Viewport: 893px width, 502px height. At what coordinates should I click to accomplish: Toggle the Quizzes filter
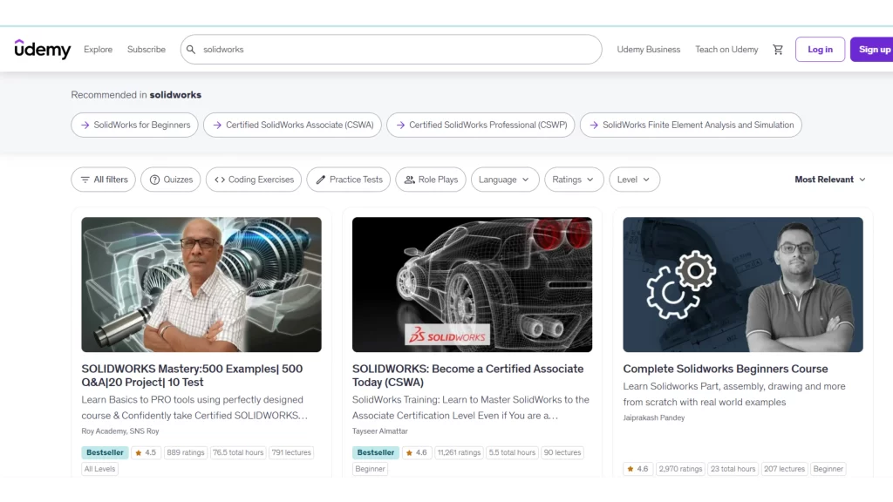pyautogui.click(x=170, y=180)
